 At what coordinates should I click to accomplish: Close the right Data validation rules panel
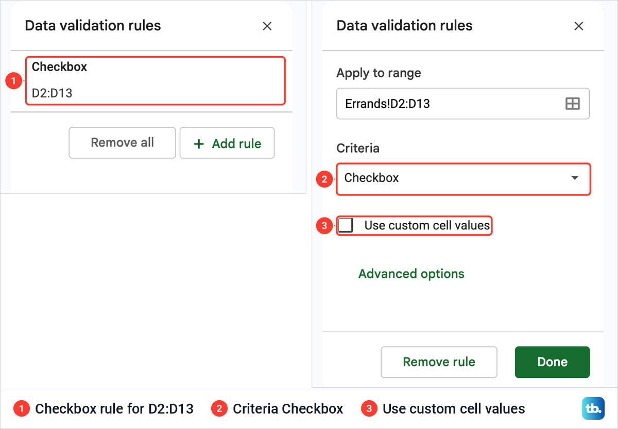click(579, 26)
